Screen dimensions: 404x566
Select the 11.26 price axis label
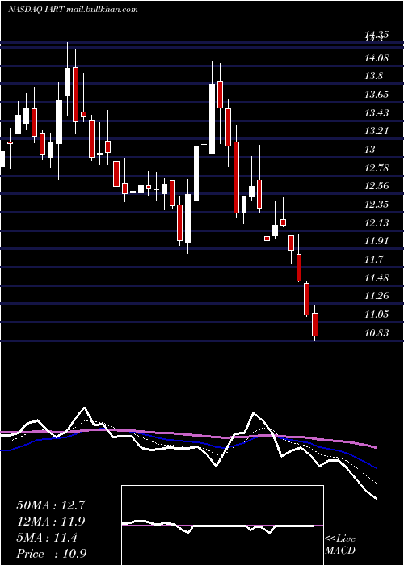377,296
